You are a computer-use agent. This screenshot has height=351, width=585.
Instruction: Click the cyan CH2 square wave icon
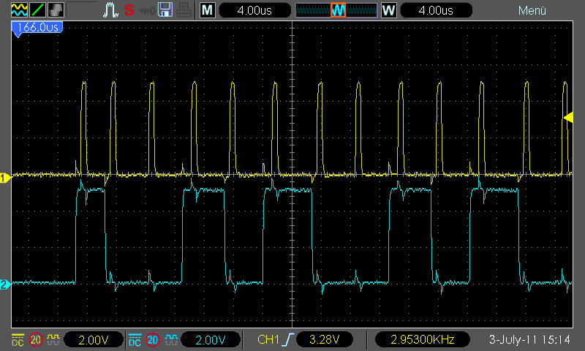pos(171,340)
